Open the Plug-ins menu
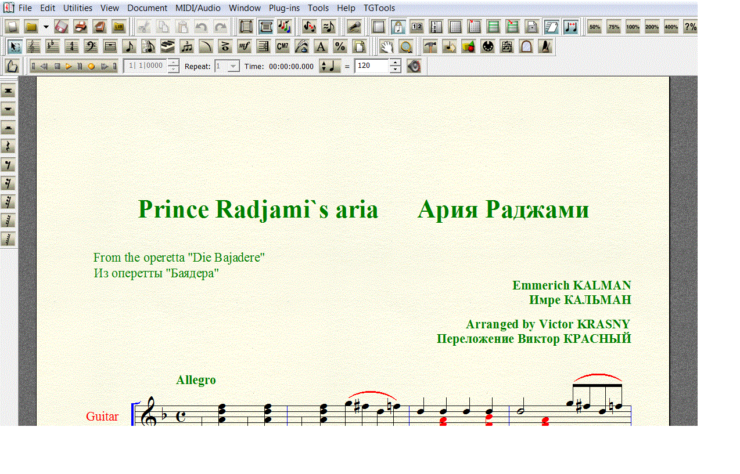Image resolution: width=740 pixels, height=474 pixels. (x=284, y=8)
